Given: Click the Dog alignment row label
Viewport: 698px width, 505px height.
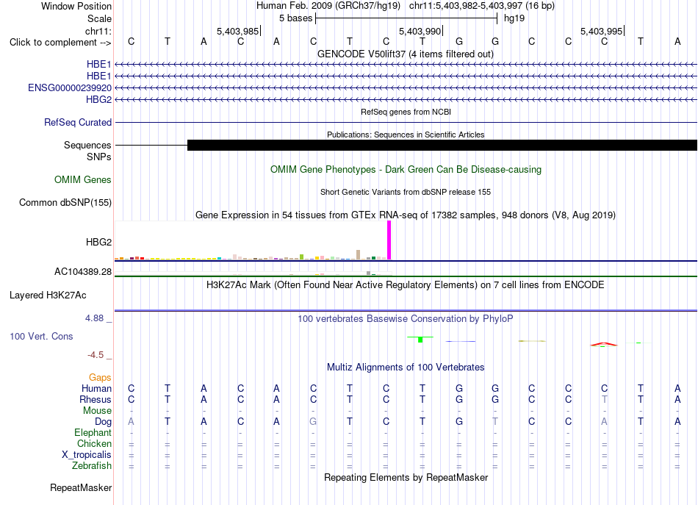Looking at the screenshot, I should click(103, 422).
